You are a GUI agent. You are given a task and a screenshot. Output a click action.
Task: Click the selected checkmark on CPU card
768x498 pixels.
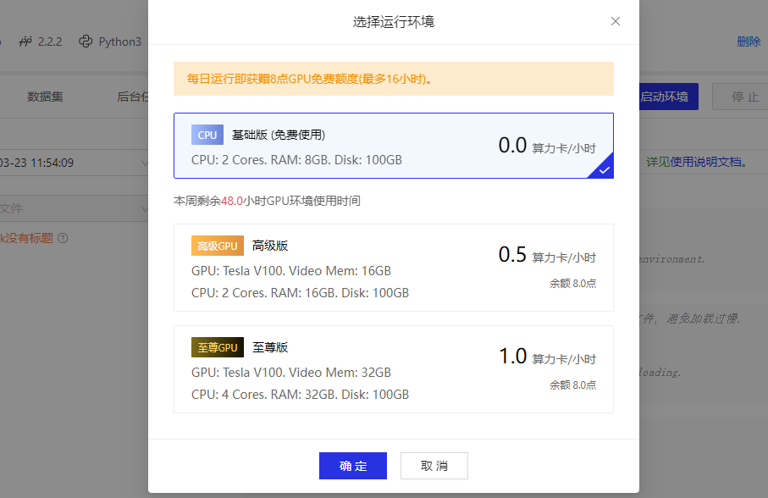pyautogui.click(x=603, y=169)
